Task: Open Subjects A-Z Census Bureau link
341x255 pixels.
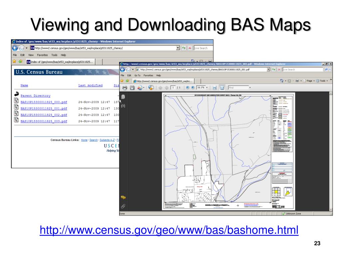Action: [x=107, y=140]
